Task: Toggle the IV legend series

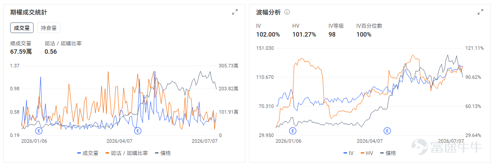Action: coord(348,153)
